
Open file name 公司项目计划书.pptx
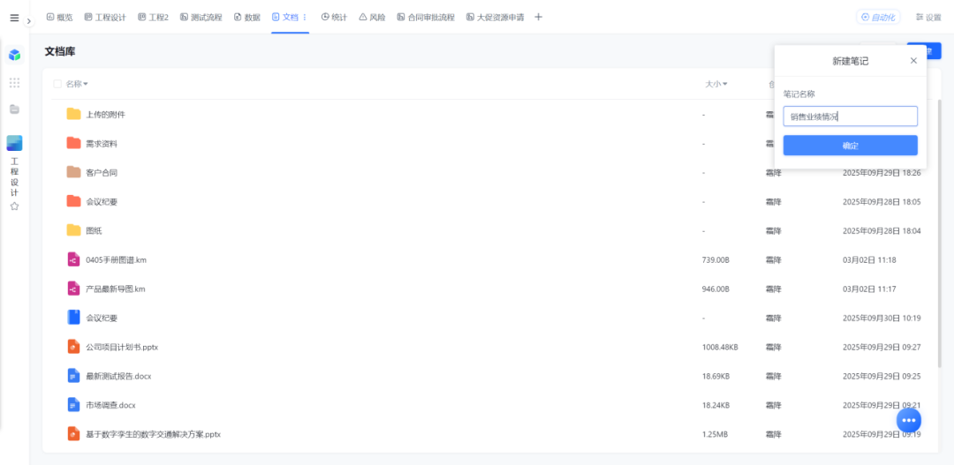(122, 347)
